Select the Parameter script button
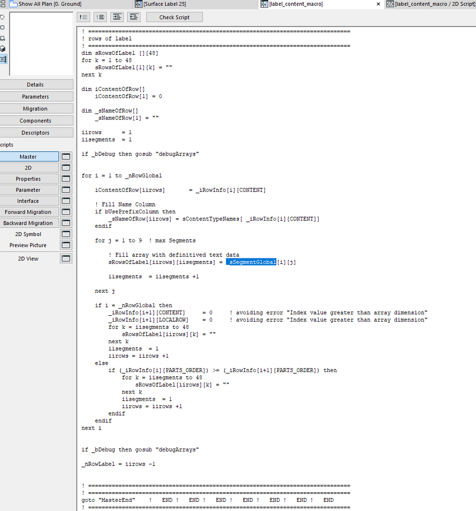Screen dimensions: 476x511 pos(28,190)
